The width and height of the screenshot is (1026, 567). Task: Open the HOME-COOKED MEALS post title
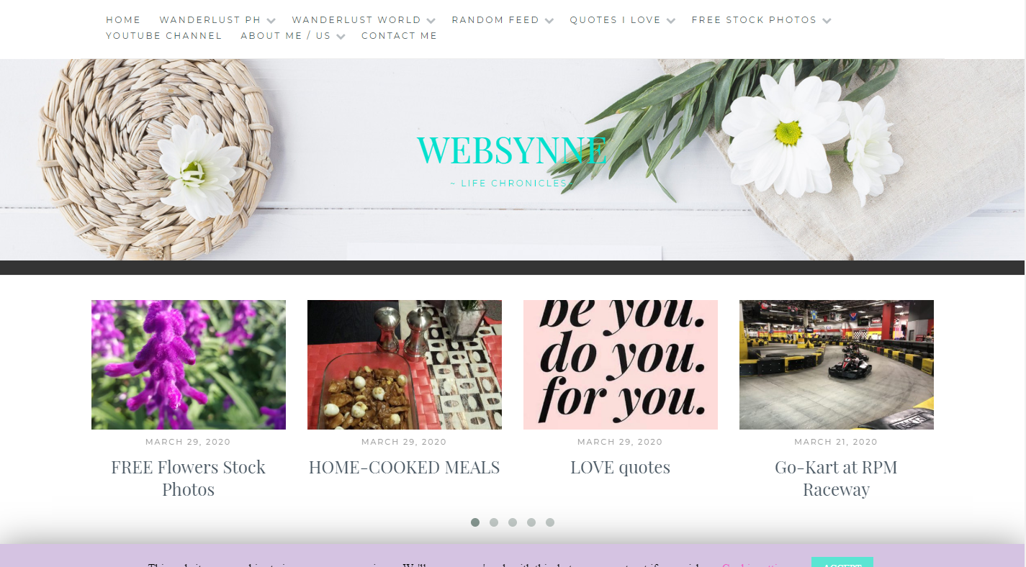(x=405, y=468)
